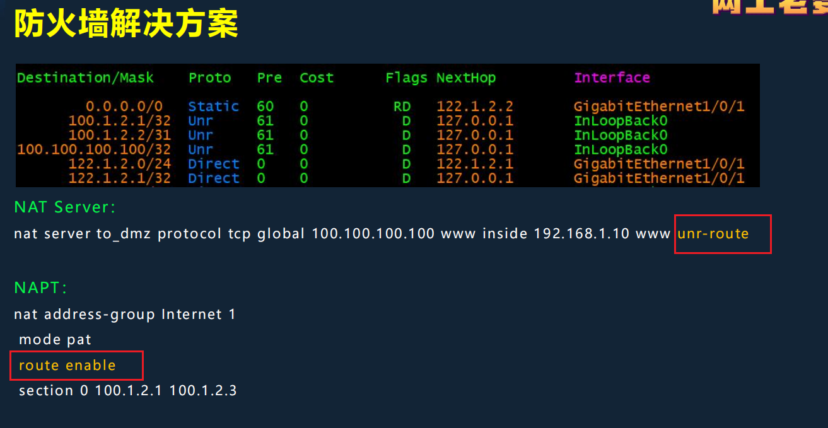Click the NAPT heading
Image resolution: width=828 pixels, height=428 pixels.
[40, 287]
